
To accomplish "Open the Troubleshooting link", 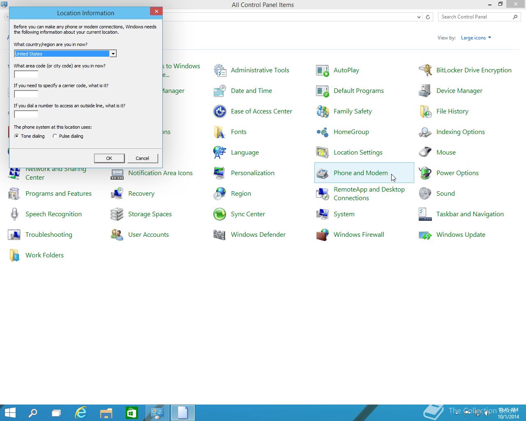I will click(48, 235).
